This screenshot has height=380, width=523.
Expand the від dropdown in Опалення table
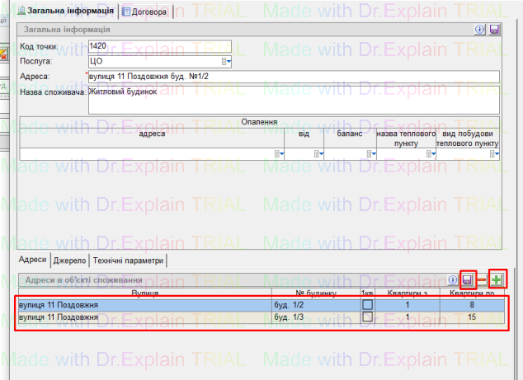(318, 153)
